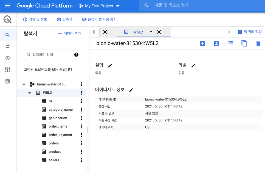265x172 pixels.
Task: Click the delete dataset trash icon
Action: [x=258, y=43]
